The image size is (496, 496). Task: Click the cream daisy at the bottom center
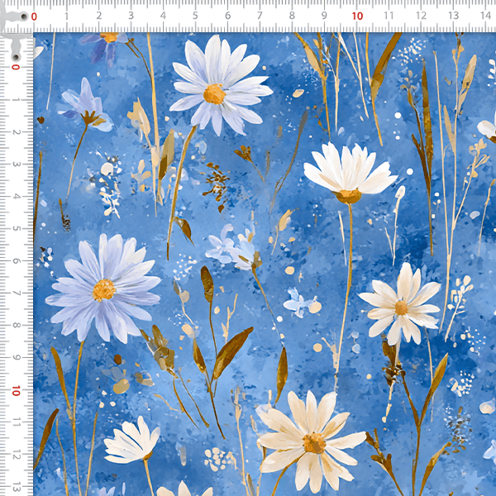312,441
